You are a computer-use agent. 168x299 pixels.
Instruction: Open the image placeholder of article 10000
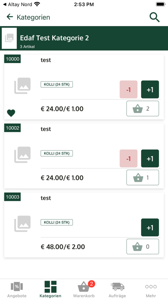tap(22, 86)
